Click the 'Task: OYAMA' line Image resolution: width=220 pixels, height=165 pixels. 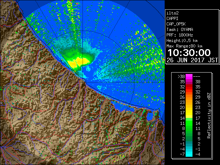pos(180,30)
